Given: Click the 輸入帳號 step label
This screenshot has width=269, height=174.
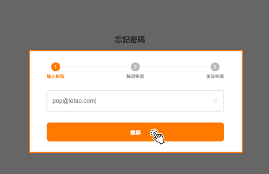Looking at the screenshot, I should 55,76.
